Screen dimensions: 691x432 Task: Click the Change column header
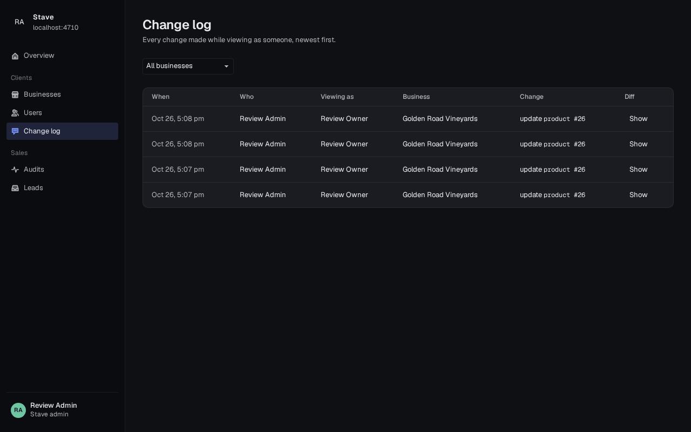coord(532,97)
